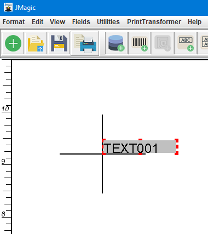Open the PrintTransformer menu
The height and width of the screenshot is (234, 208).
(x=154, y=22)
